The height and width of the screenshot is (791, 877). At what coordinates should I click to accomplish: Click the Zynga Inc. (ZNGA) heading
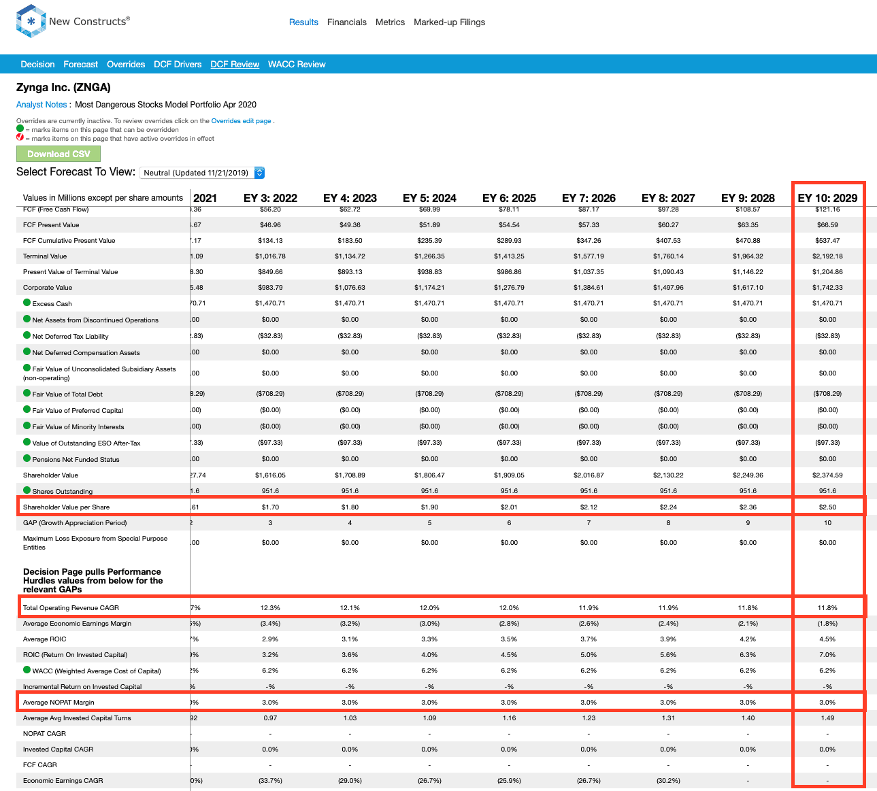point(63,87)
